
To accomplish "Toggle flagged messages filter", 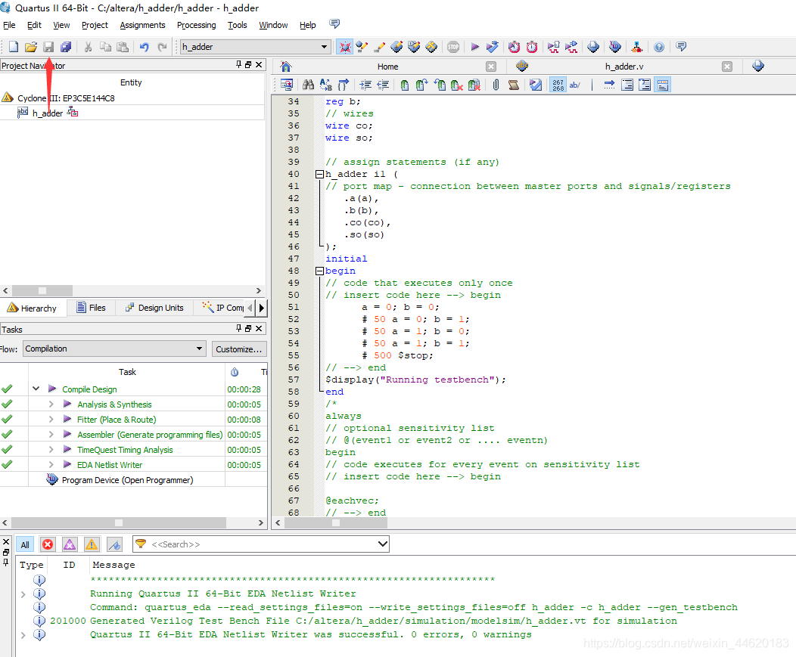I will (x=114, y=544).
